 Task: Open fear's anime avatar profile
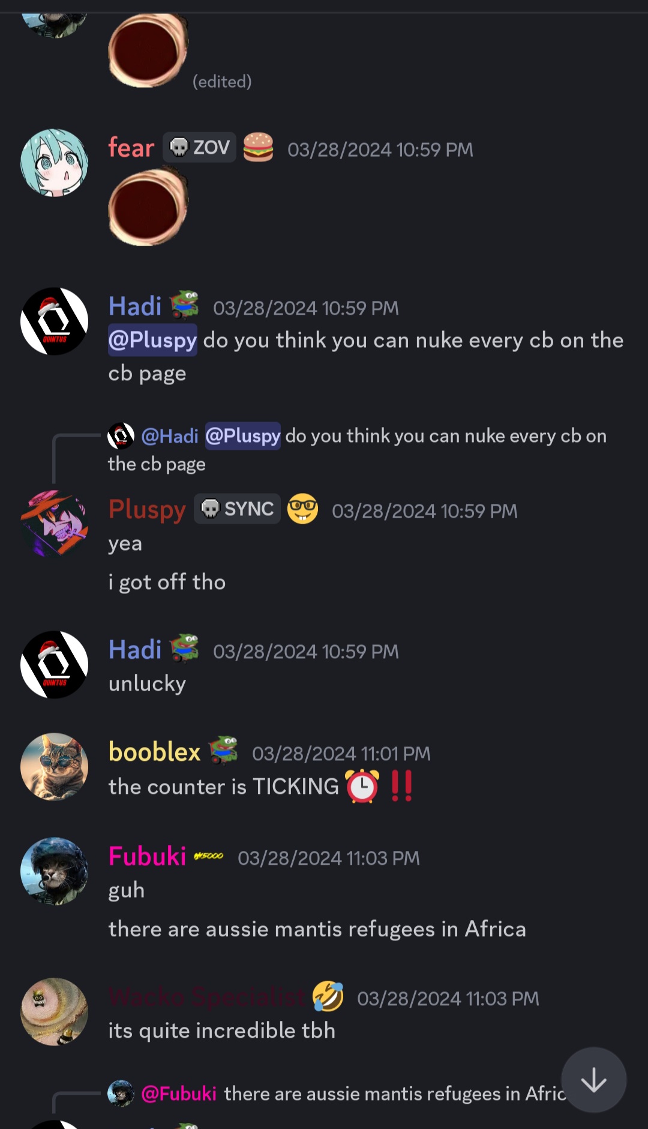[x=55, y=163]
